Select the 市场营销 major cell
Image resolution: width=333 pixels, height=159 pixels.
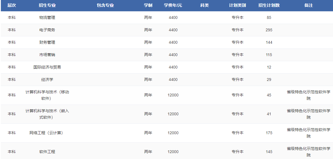pos(47,55)
